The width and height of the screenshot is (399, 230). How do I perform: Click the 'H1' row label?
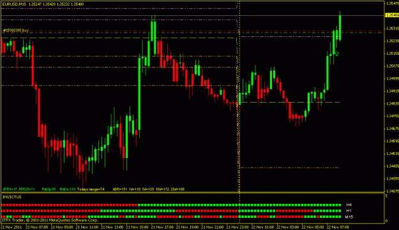click(x=349, y=211)
